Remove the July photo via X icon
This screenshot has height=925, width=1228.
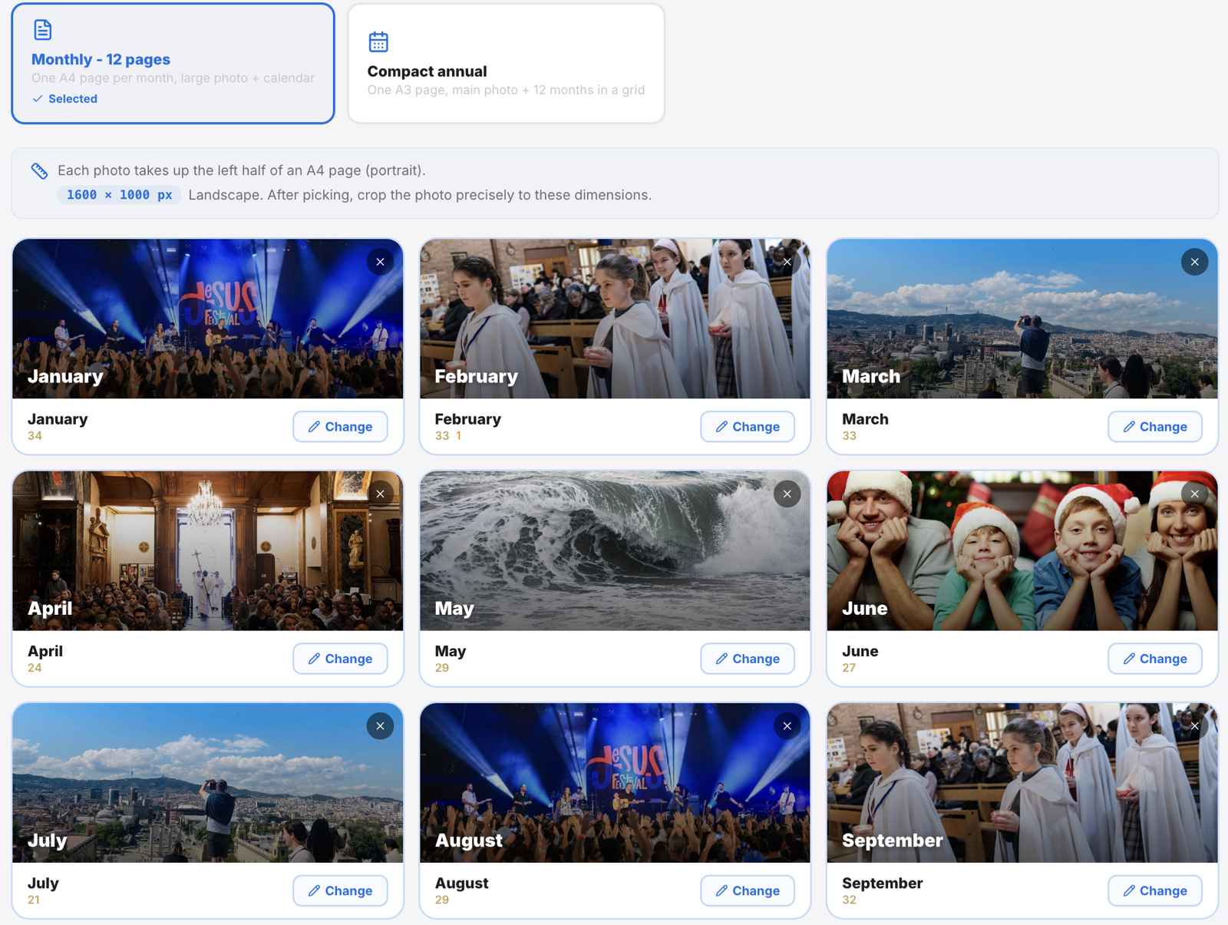[x=380, y=725]
